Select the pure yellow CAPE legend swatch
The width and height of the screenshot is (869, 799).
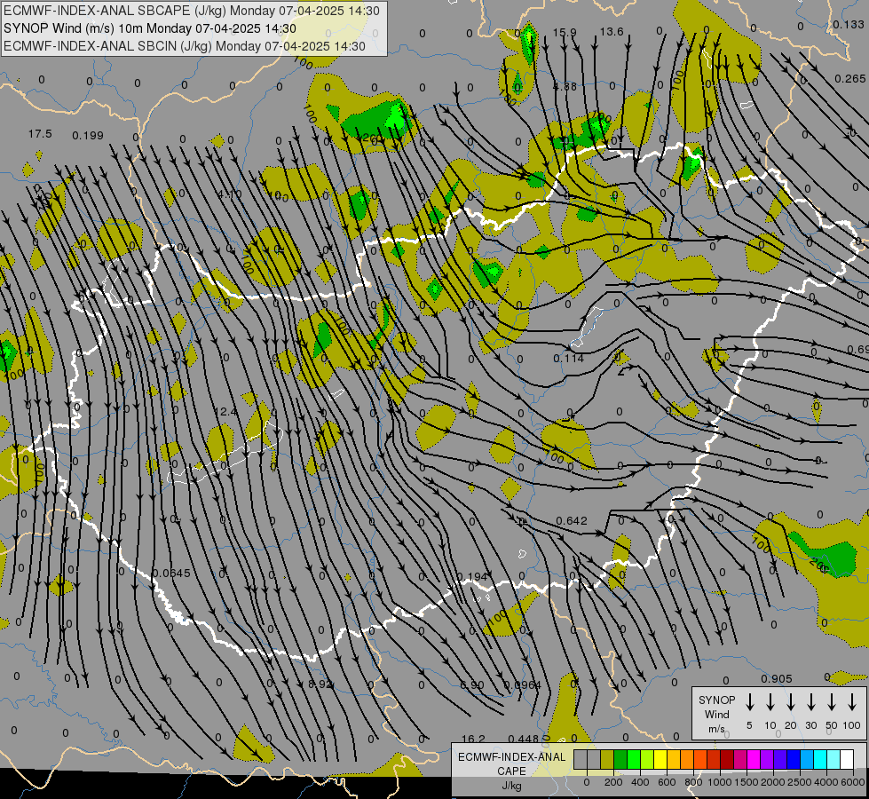660,760
